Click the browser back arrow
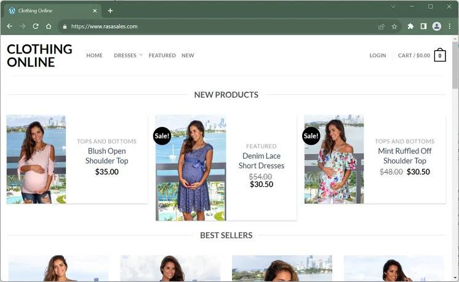The image size is (459, 282). tap(10, 26)
